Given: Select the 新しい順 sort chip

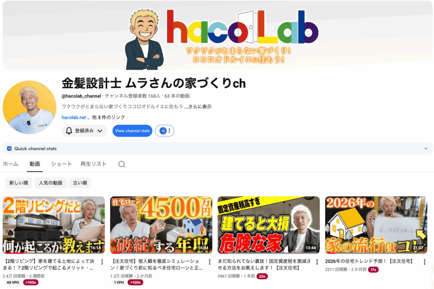Looking at the screenshot, I should 19,183.
